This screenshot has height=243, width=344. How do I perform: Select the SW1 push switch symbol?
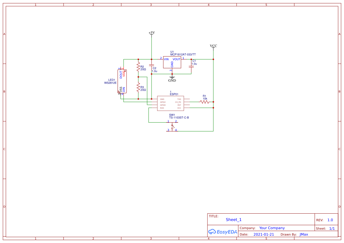pyautogui.click(x=172, y=127)
